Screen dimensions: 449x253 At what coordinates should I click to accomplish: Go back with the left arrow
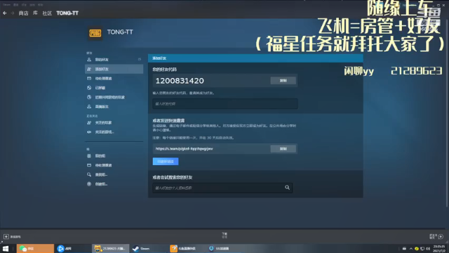[x=5, y=13]
